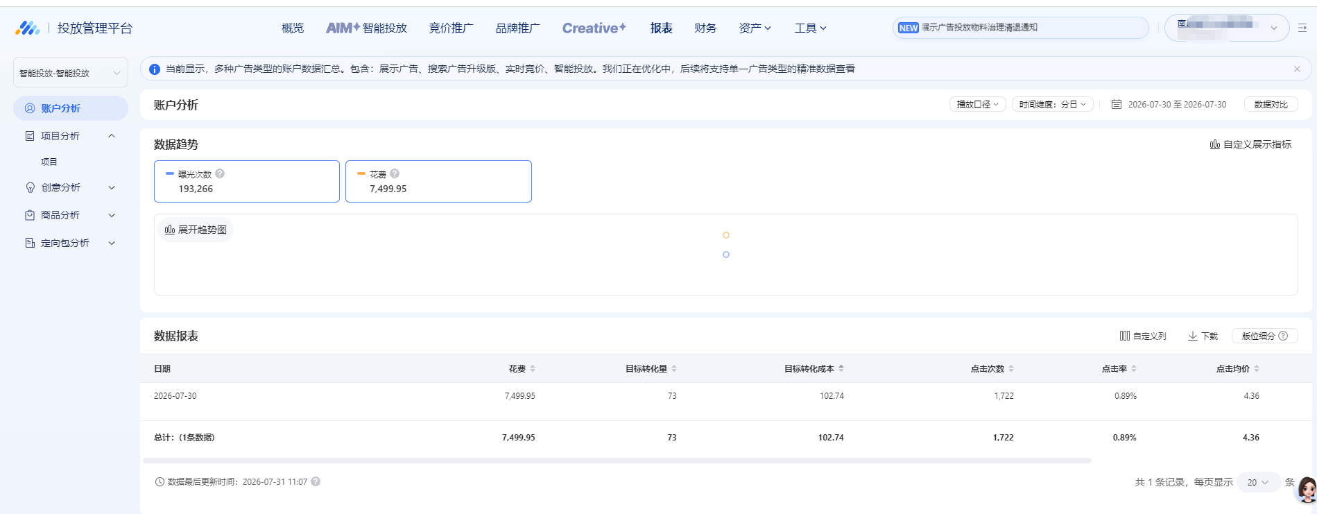Viewport: 1317px width, 514px height.
Task: Click the 数据对比 button
Action: click(1271, 104)
